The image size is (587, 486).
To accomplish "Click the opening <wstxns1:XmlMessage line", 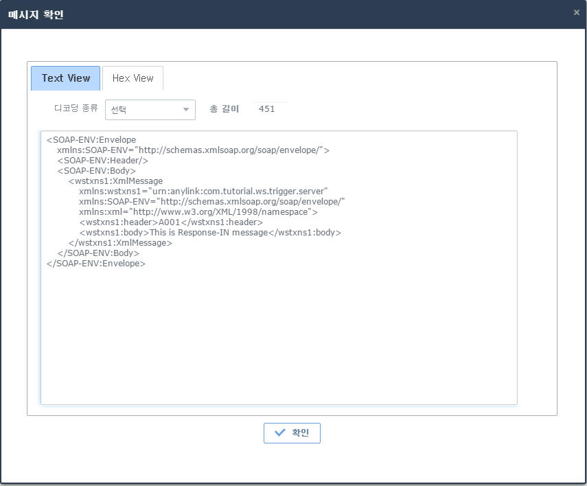I will pyautogui.click(x=115, y=181).
